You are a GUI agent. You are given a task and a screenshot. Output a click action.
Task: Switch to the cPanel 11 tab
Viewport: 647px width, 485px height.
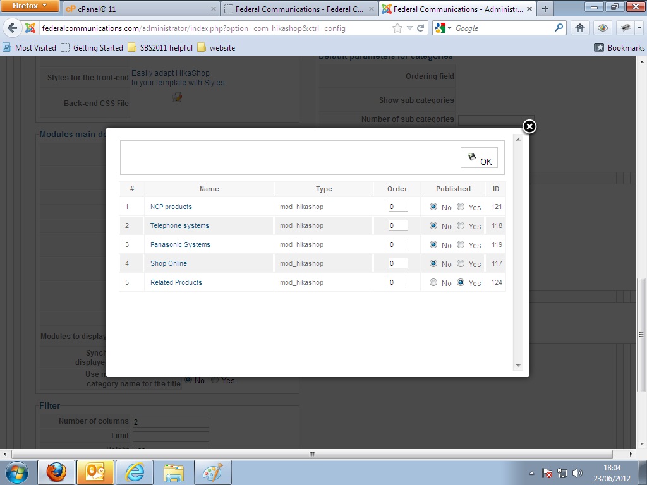tap(141, 9)
